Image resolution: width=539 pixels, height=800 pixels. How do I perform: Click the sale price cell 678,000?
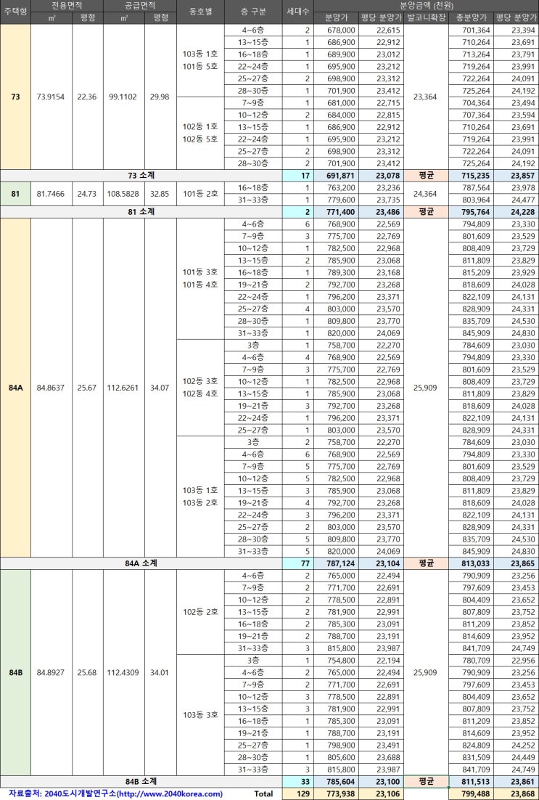tap(337, 30)
